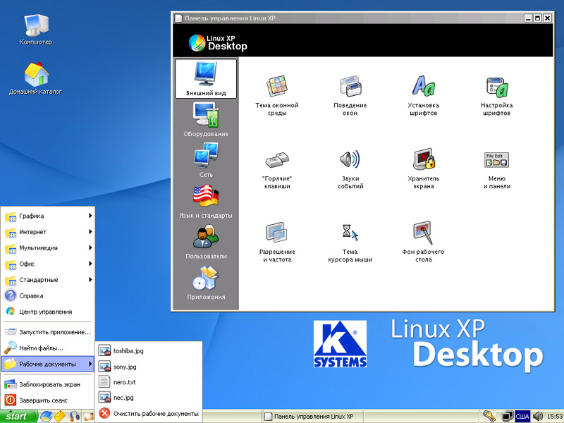Viewport: 564px width, 423px height.
Task: Click the keys icon in the system tray
Action: click(489, 416)
